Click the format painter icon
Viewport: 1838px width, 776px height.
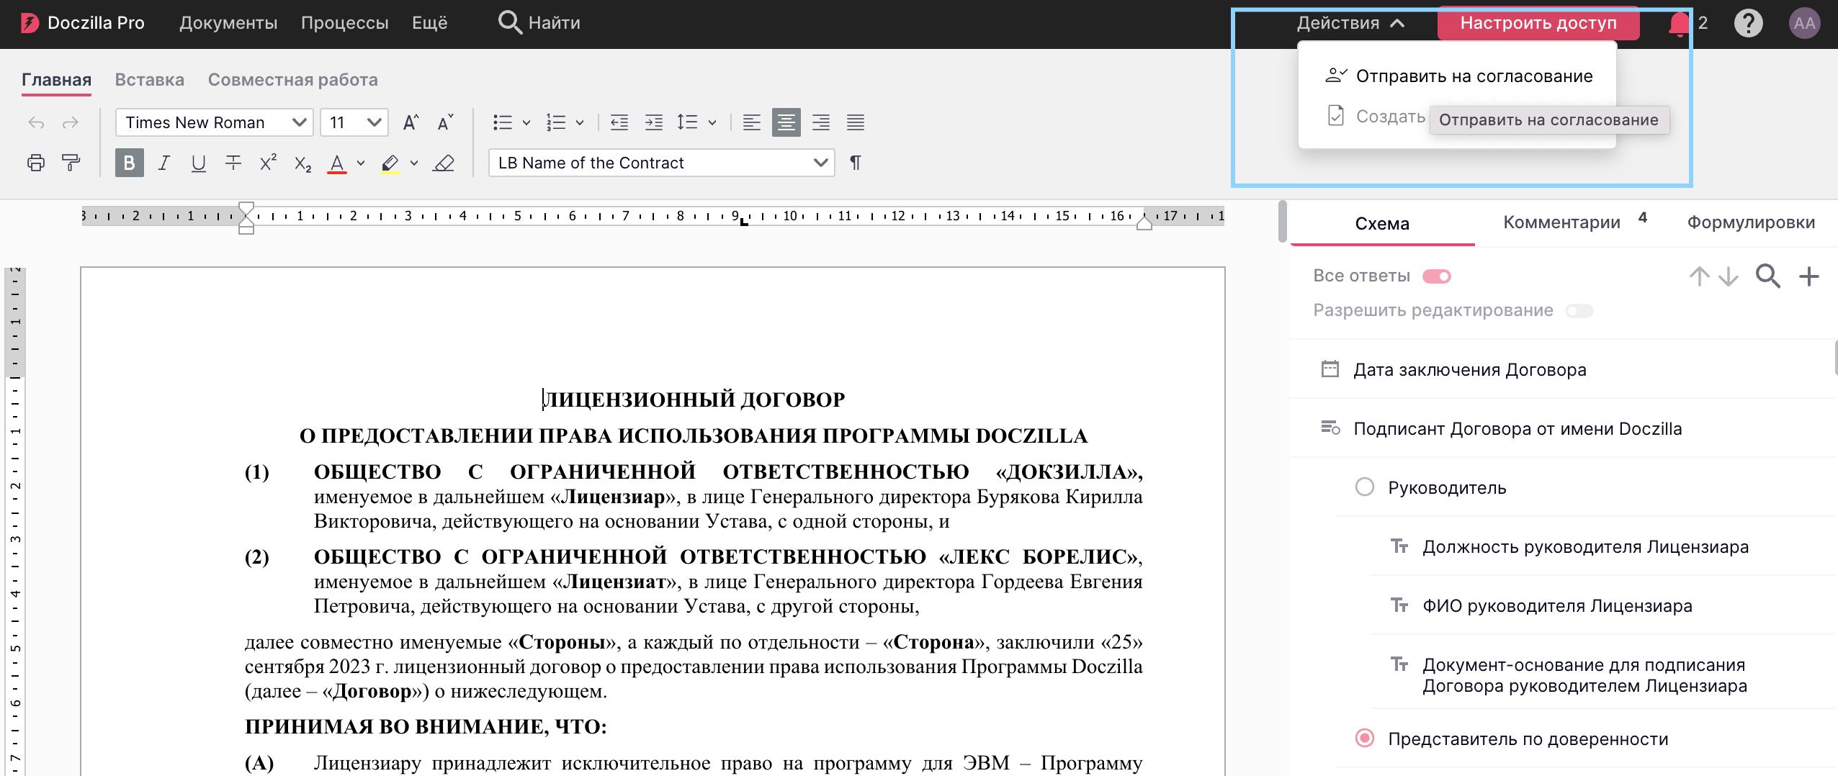point(71,163)
